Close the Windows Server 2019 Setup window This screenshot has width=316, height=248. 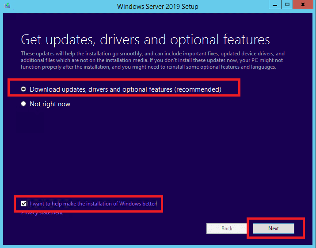pos(303,4)
